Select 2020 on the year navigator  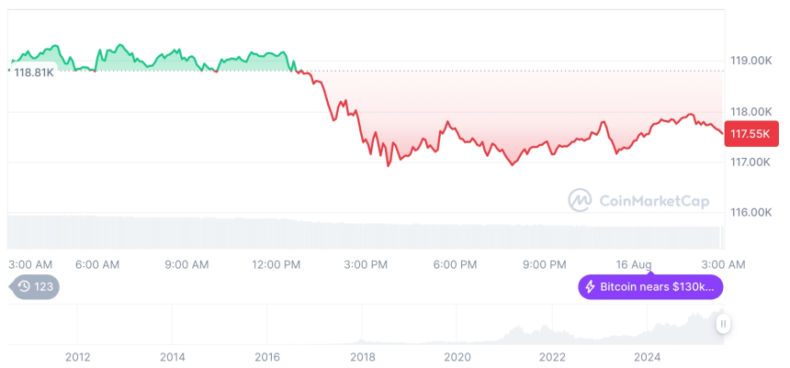click(x=457, y=356)
